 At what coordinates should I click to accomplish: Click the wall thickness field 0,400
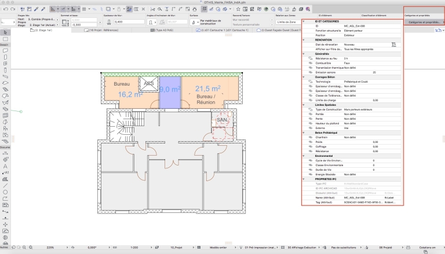tap(129, 22)
